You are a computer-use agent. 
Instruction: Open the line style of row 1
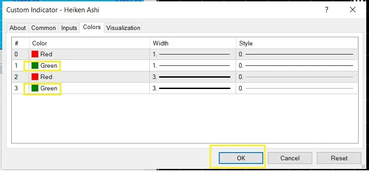click(297, 65)
